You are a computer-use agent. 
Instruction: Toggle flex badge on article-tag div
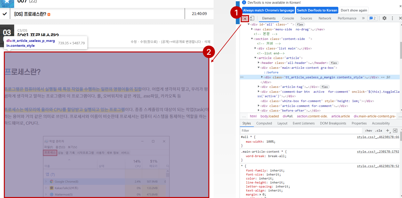tap(325, 87)
